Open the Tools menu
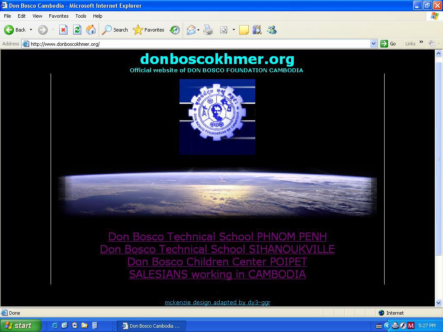Viewport: 443px width, 332px height. coord(81,16)
